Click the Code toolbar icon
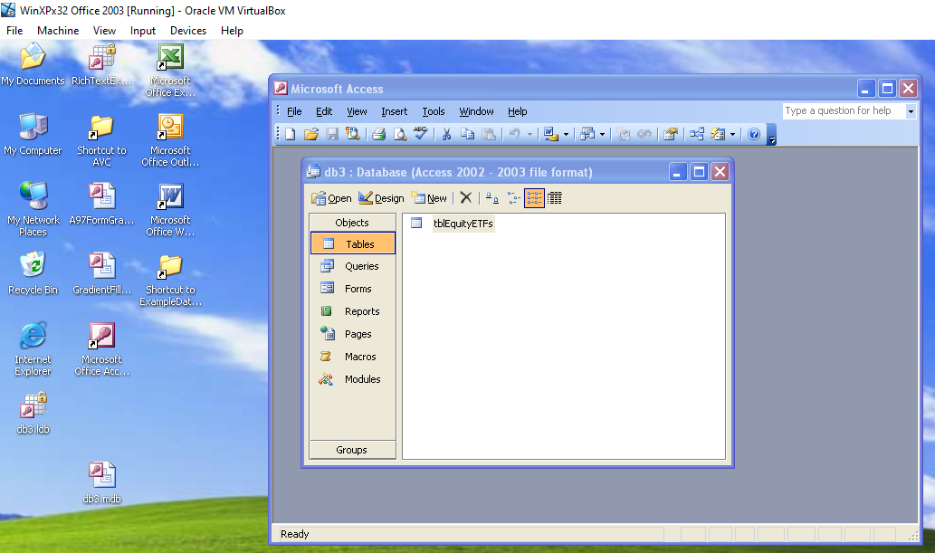The height and width of the screenshot is (553, 935). [x=624, y=134]
